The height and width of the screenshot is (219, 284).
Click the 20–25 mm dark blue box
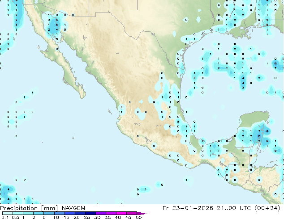pyautogui.click(x=80, y=213)
